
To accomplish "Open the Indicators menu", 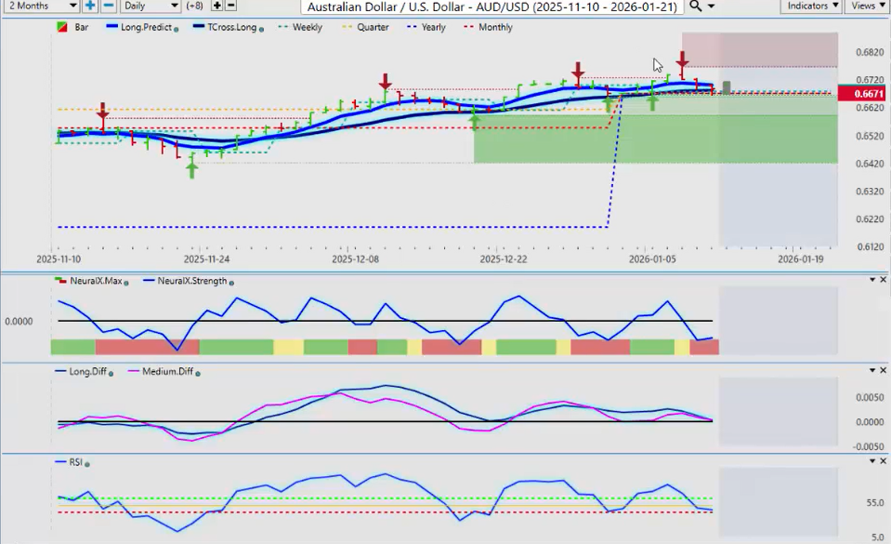I will pyautogui.click(x=811, y=7).
